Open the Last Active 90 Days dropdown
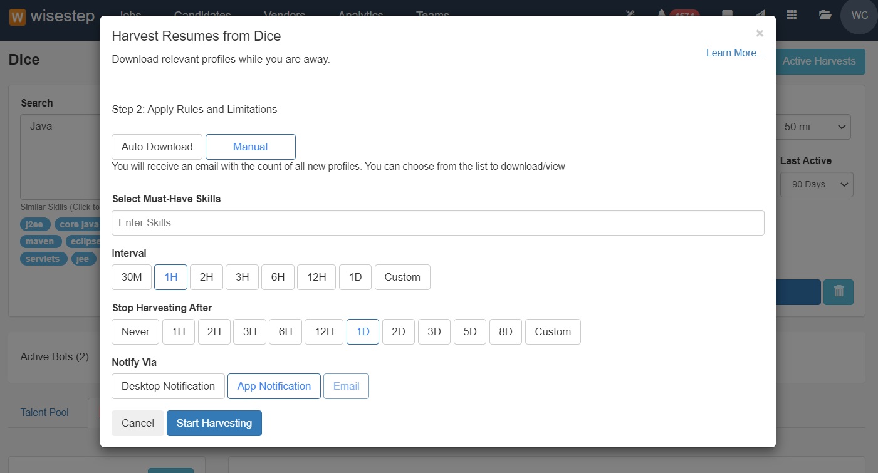The width and height of the screenshot is (878, 473). pos(817,184)
